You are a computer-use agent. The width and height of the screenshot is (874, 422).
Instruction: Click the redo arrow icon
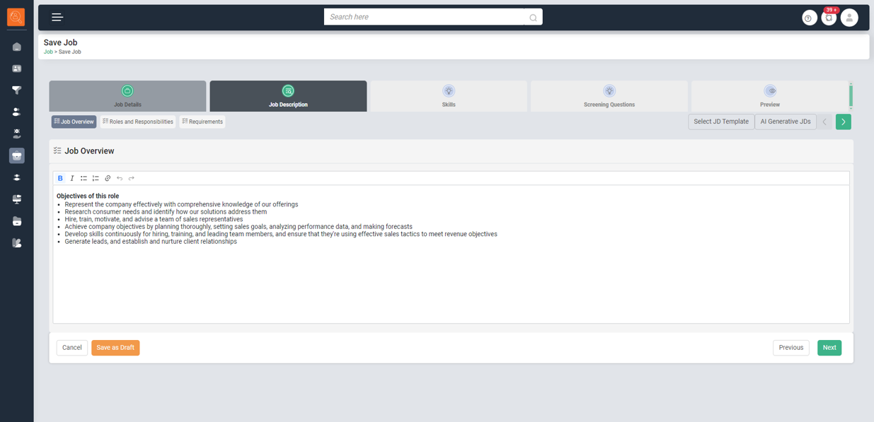(132, 178)
